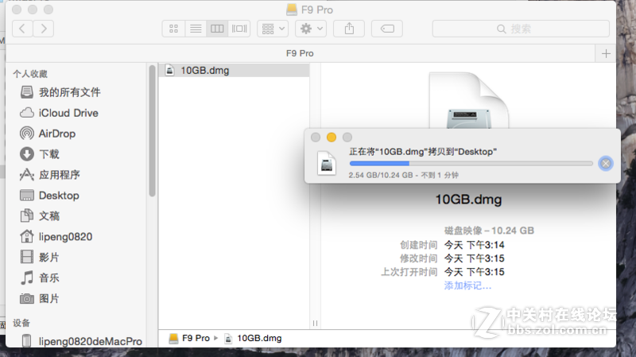Viewport: 636px width, 357px height.
Task: Click the 2.54 GB/10.24 GB status text
Action: pyautogui.click(x=404, y=175)
